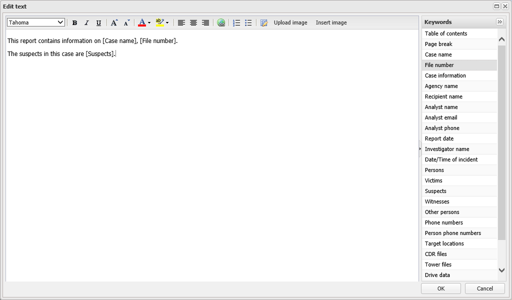Toggle bold formatting
This screenshot has width=512, height=300.
74,22
